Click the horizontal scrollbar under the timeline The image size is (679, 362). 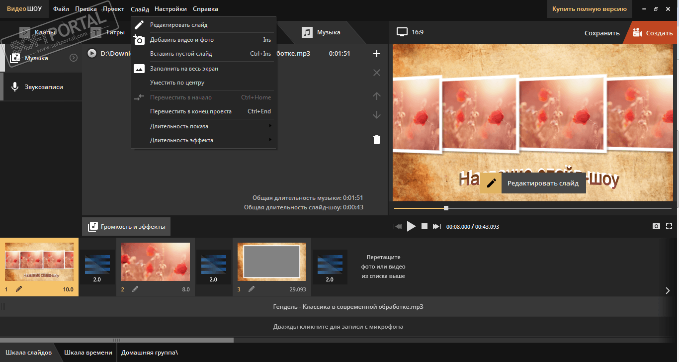(x=117, y=340)
